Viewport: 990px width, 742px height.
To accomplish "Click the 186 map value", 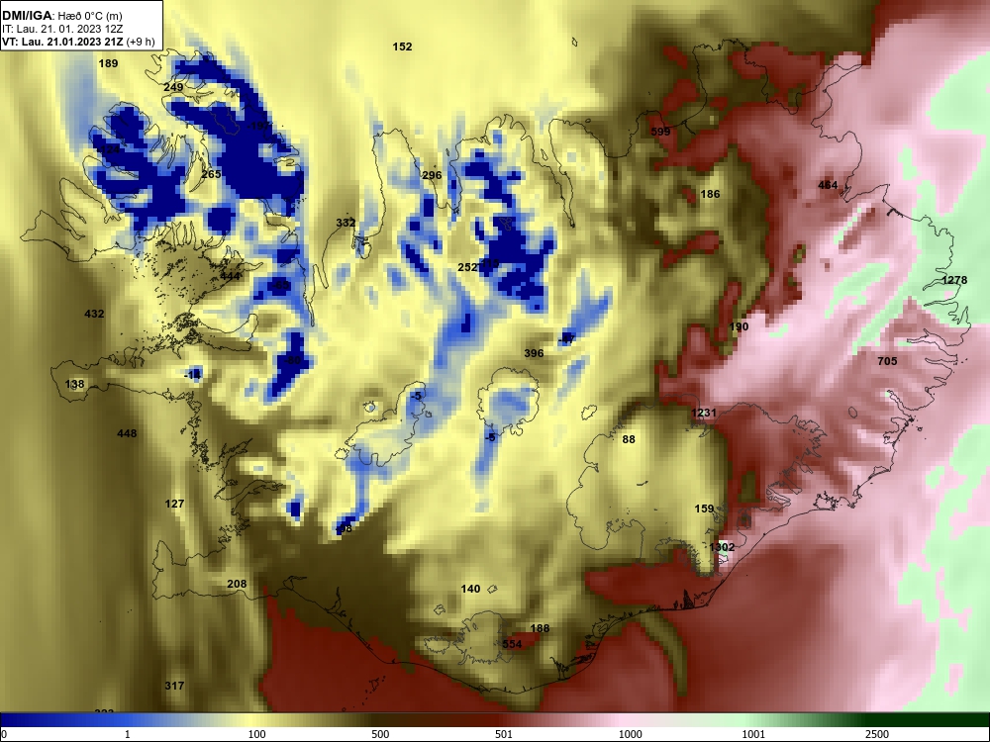I will 710,194.
